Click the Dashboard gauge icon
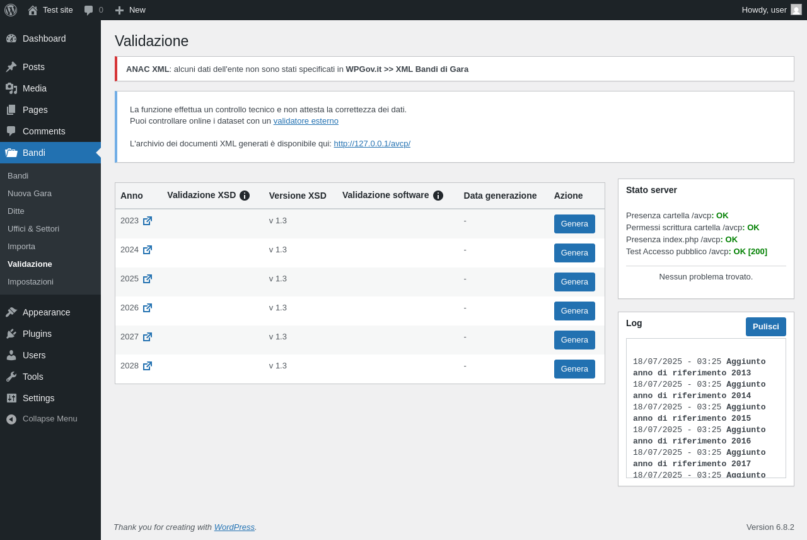This screenshot has height=540, width=807. [11, 38]
